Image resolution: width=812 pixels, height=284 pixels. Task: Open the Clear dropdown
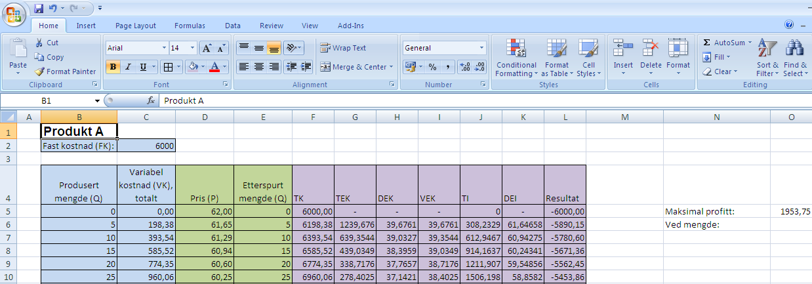point(720,71)
